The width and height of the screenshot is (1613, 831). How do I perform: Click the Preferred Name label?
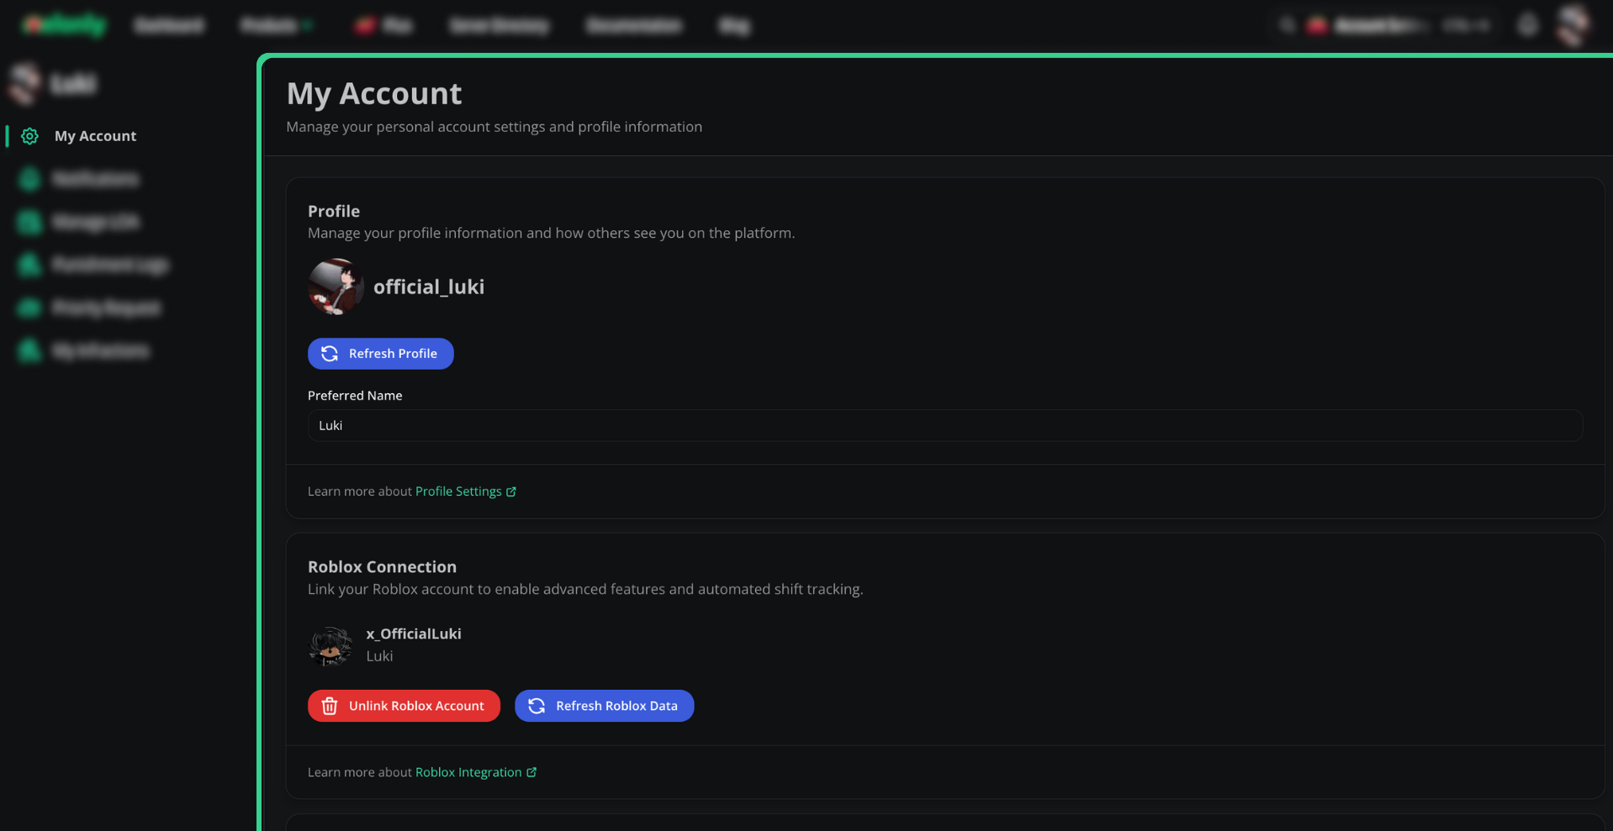tap(355, 395)
